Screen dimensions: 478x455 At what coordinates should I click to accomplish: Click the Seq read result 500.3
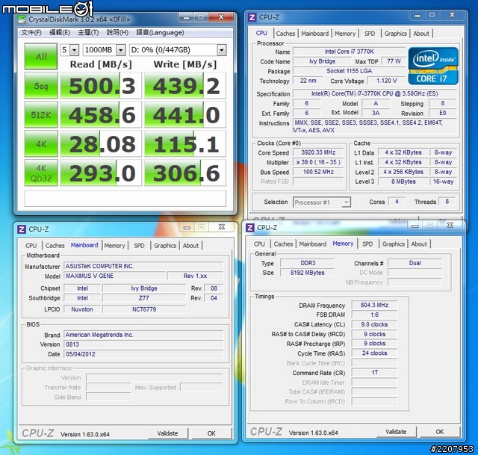click(101, 86)
